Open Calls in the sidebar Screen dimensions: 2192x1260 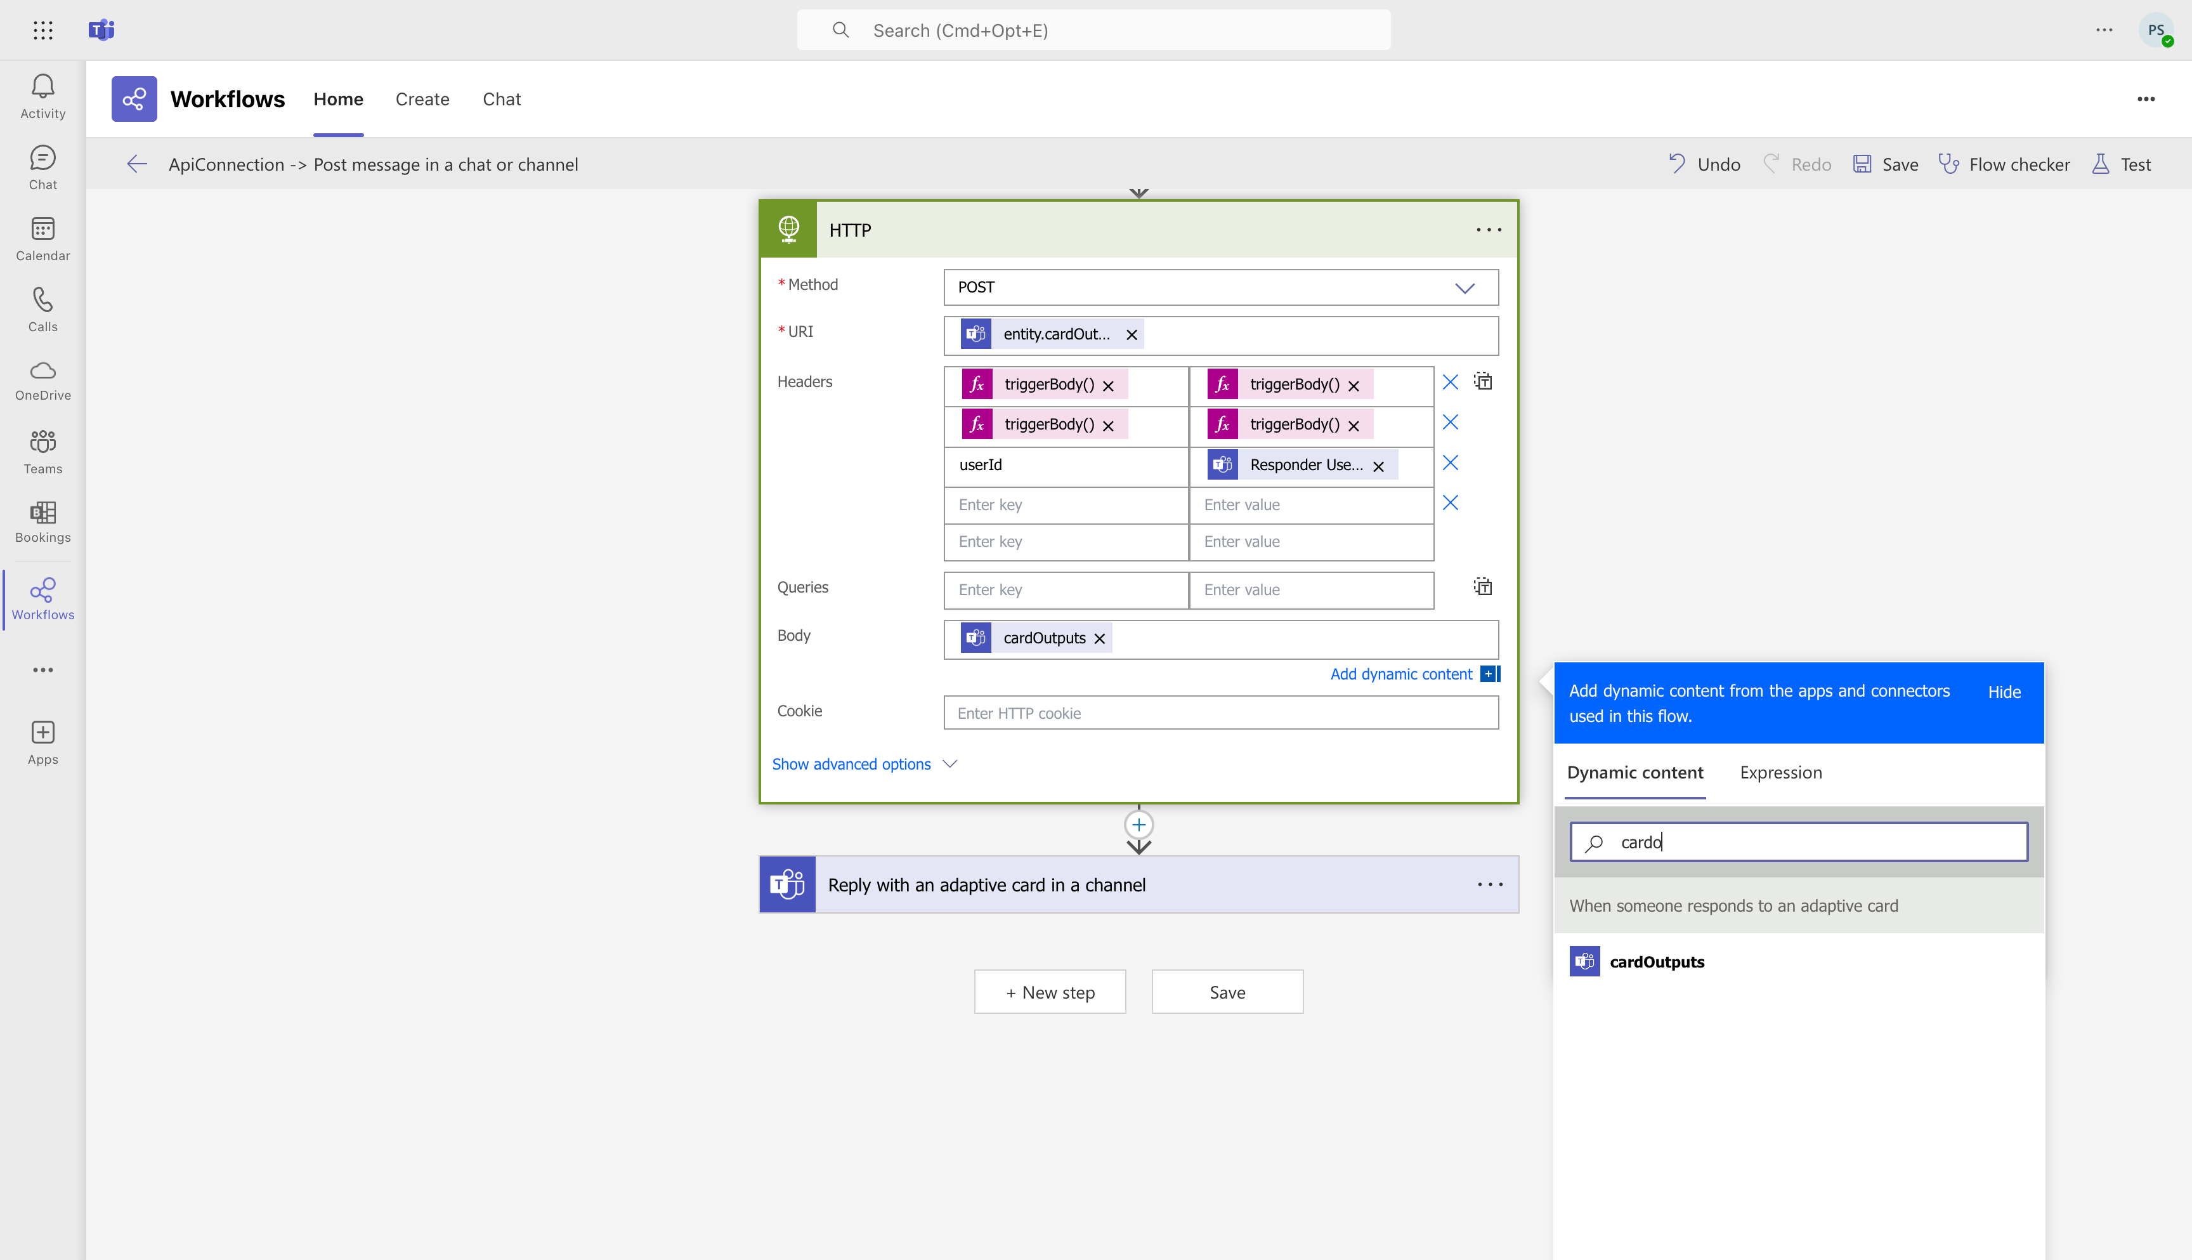42,310
